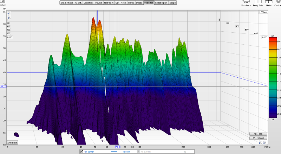
Task: Toggle the 'No overlay' checkbox
Action: [138, 152]
